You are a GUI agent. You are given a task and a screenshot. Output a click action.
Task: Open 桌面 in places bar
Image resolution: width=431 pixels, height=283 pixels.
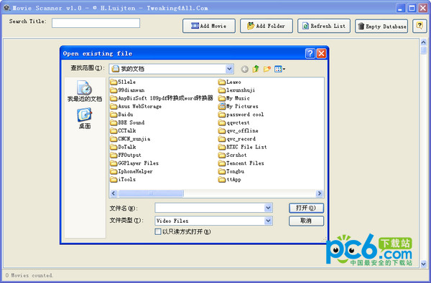point(85,118)
